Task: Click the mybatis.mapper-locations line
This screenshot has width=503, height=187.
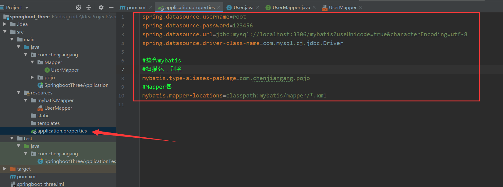Action: click(234, 96)
